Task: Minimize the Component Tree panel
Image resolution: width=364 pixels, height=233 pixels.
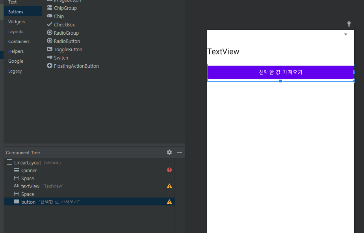Action: point(180,152)
